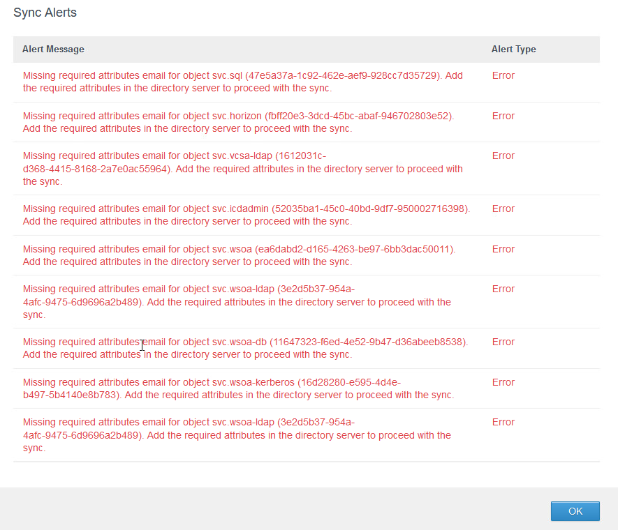Click the Error type for svc.horizon row
This screenshot has width=618, height=530.
click(x=503, y=116)
